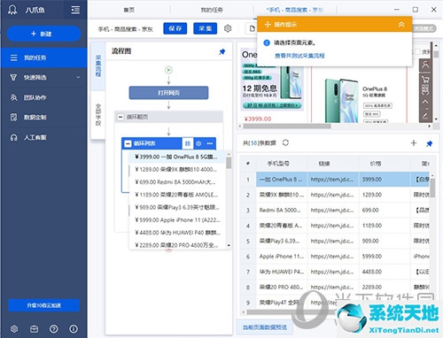Collapse the sidebar with the menu-fold icon
The height and width of the screenshot is (338, 443).
(75, 10)
